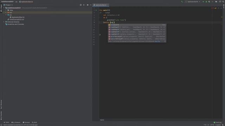Image resolution: width=225 pixels, height=126 pixels.
Task: Click the warning indicator in editor corner
Action: click(x=216, y=8)
